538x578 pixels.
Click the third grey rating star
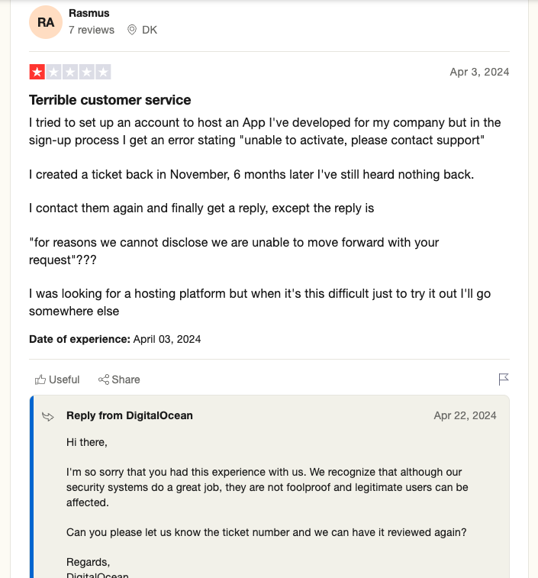pos(70,73)
